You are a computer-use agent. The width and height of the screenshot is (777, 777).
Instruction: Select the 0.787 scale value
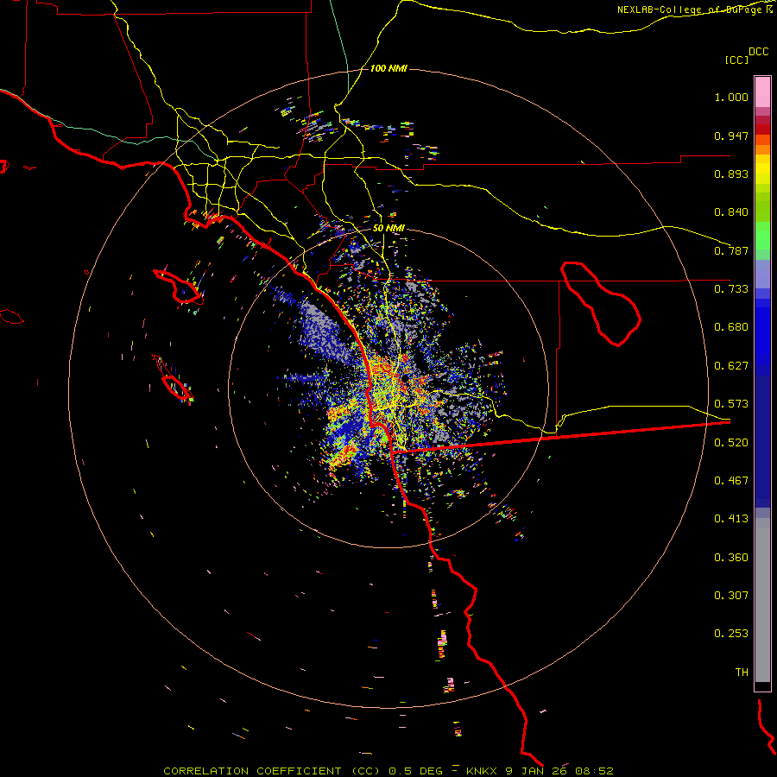731,250
